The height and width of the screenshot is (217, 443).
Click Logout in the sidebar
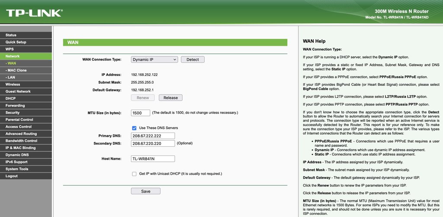tap(12, 176)
